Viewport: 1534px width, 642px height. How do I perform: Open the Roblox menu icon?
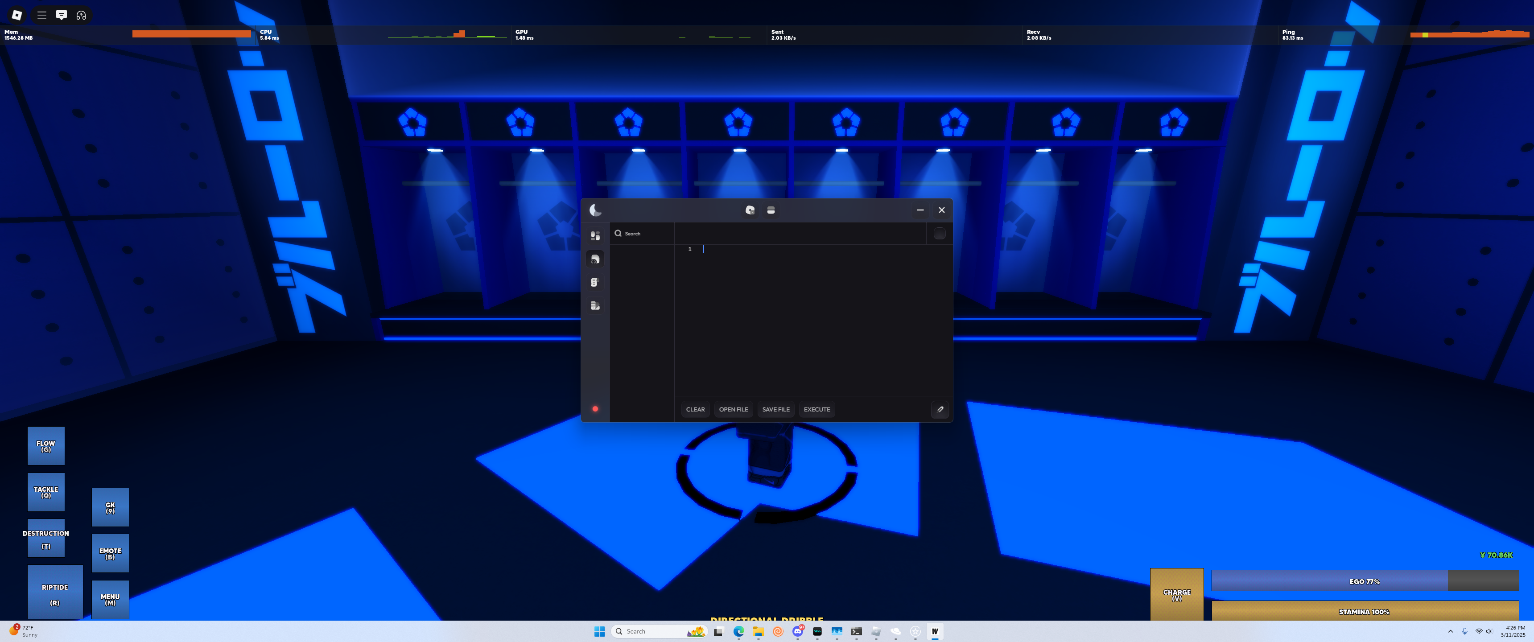[41, 15]
